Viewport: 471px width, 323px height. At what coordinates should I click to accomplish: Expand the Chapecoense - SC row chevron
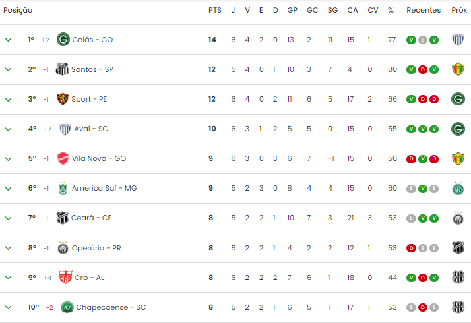pyautogui.click(x=9, y=307)
